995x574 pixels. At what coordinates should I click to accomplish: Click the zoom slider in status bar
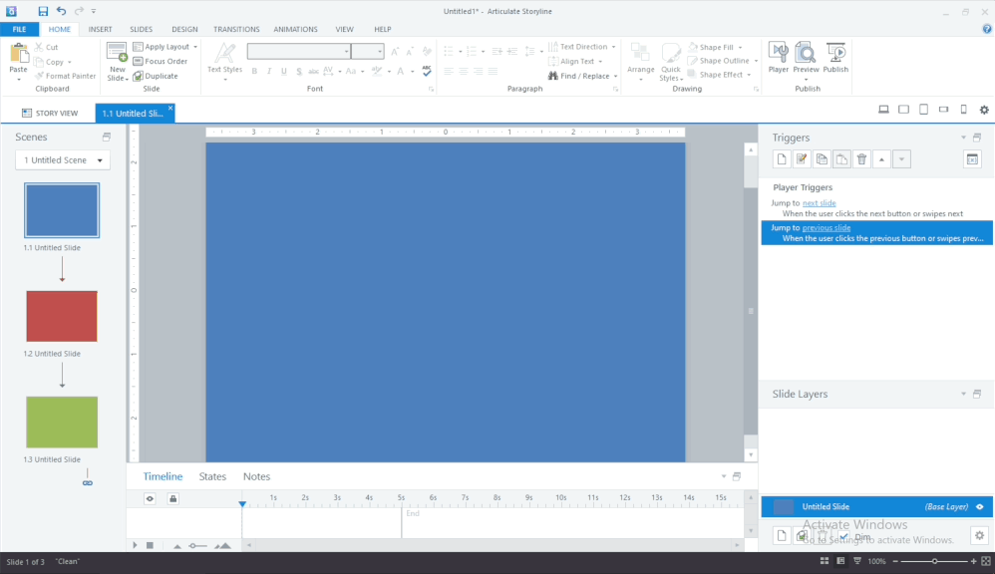(x=934, y=562)
